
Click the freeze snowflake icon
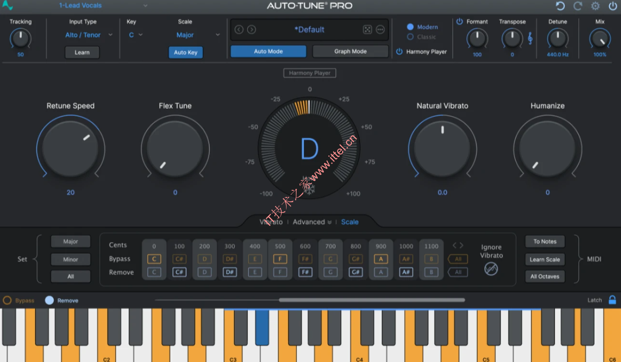(x=310, y=190)
